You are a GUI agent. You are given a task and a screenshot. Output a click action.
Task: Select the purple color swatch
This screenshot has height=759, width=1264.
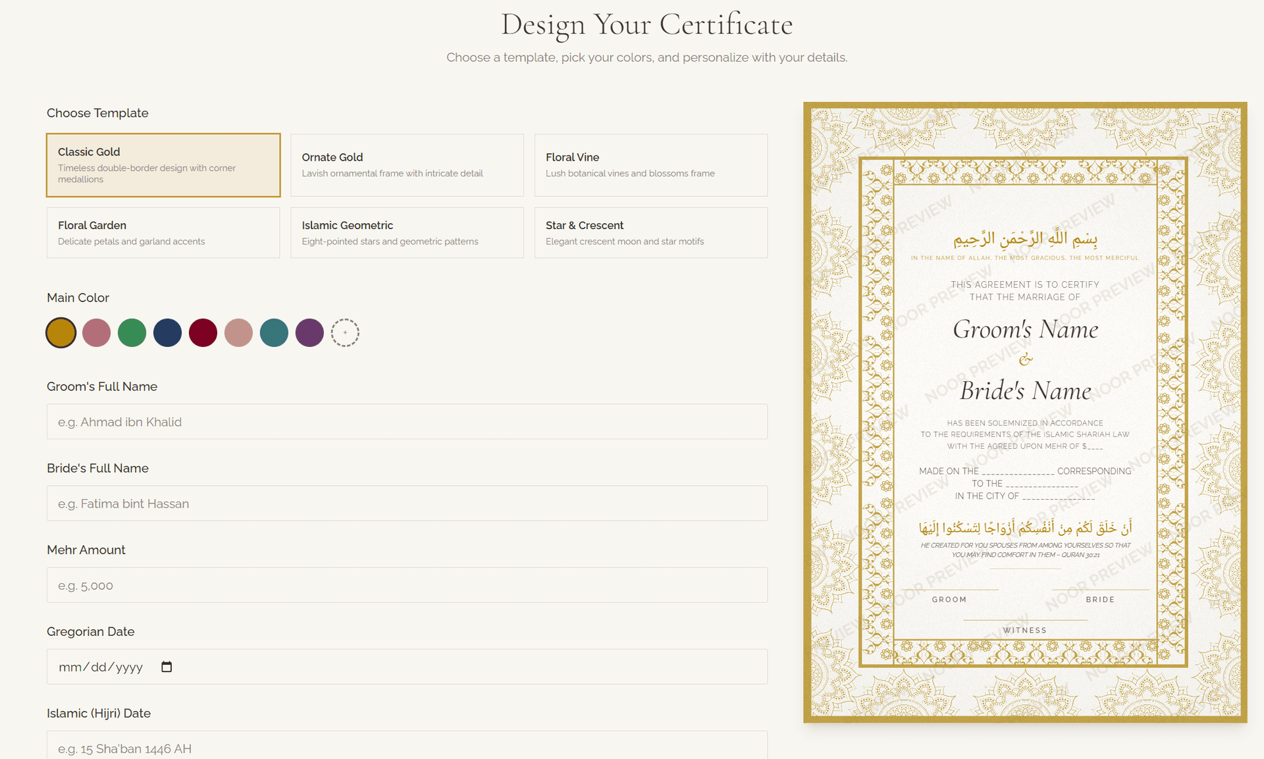[x=309, y=332]
